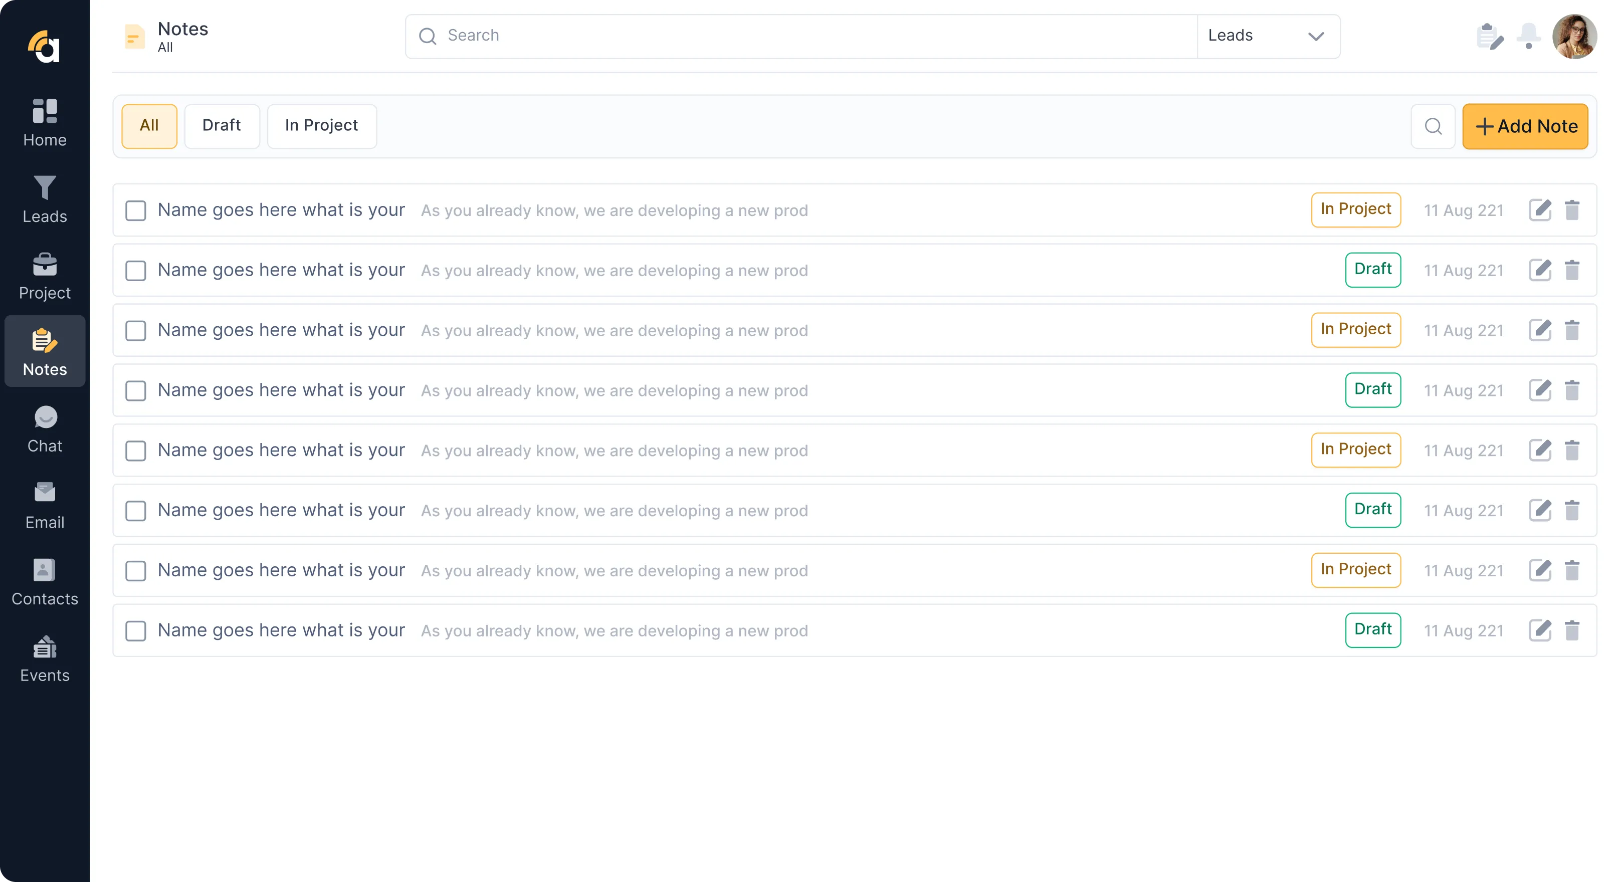Open Chat in the sidebar

45,429
